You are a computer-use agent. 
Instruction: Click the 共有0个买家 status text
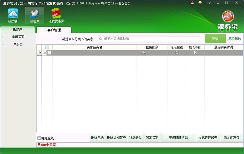point(47,145)
